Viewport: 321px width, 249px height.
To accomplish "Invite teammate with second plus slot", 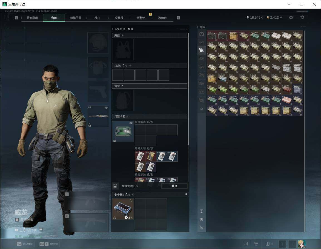I will point(292,244).
